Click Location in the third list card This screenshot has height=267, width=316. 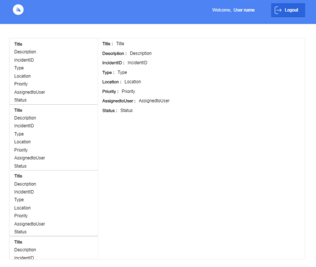[x=23, y=208]
